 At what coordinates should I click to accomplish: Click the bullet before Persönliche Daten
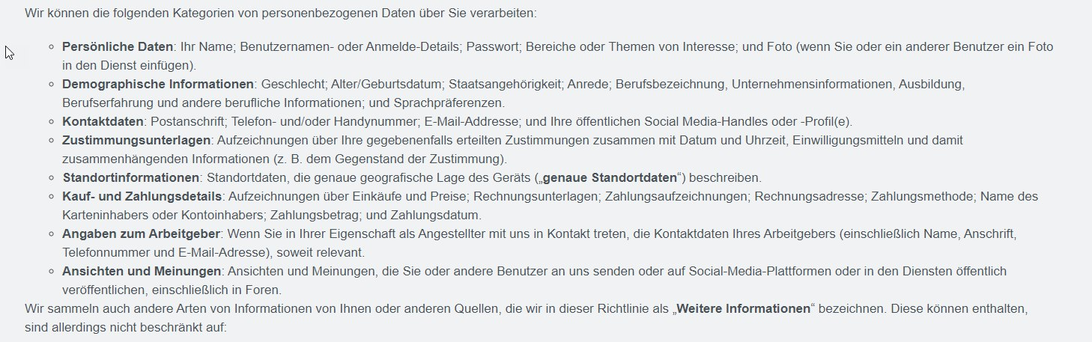point(51,47)
